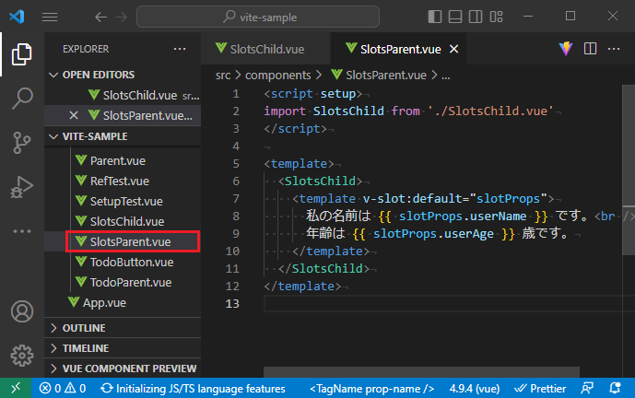The height and width of the screenshot is (398, 635).
Task: Select SlotsChild.vue in Open Editors
Action: coord(123,95)
